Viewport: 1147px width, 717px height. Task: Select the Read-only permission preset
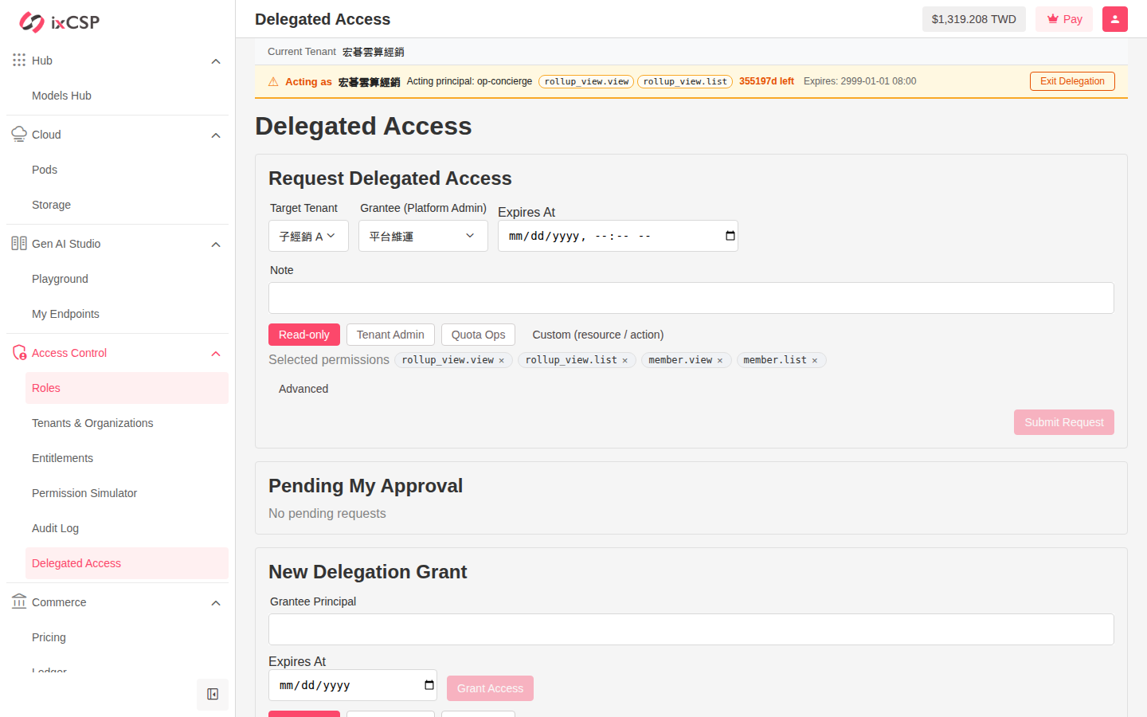click(304, 335)
